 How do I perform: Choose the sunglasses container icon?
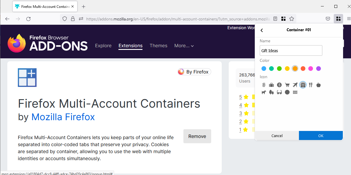coord(279,92)
